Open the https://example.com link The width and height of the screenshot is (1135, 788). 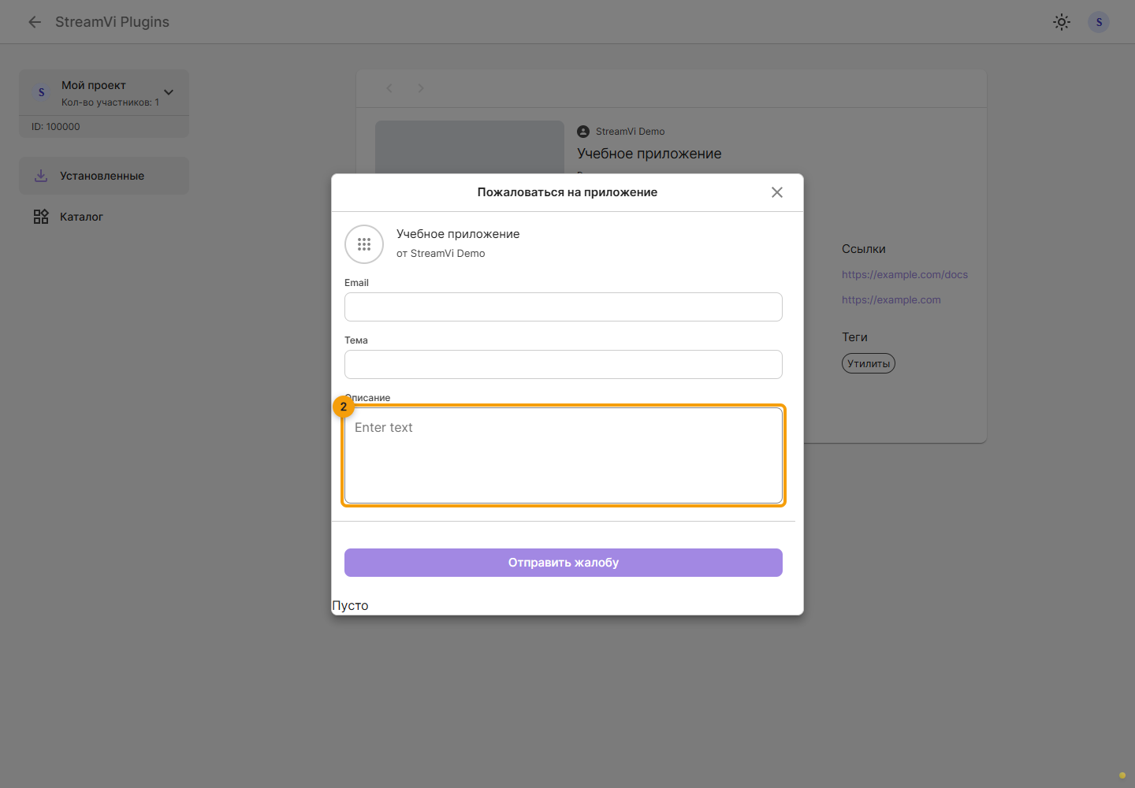click(x=891, y=300)
